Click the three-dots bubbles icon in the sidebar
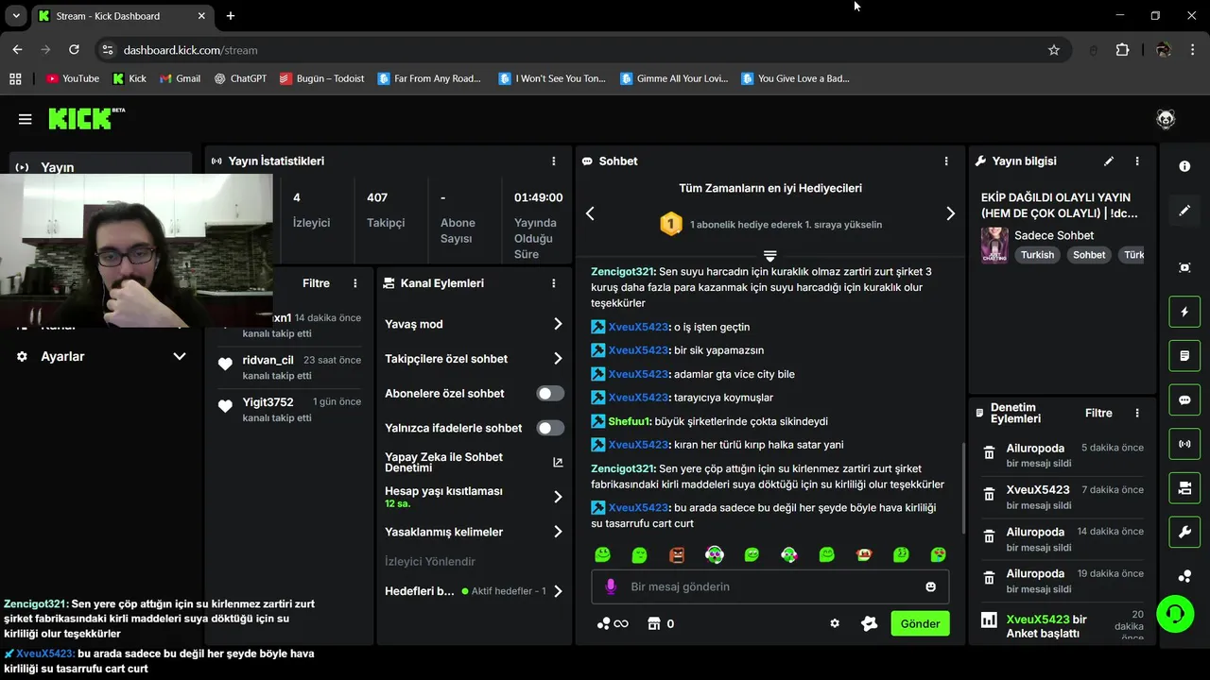 tap(1184, 576)
